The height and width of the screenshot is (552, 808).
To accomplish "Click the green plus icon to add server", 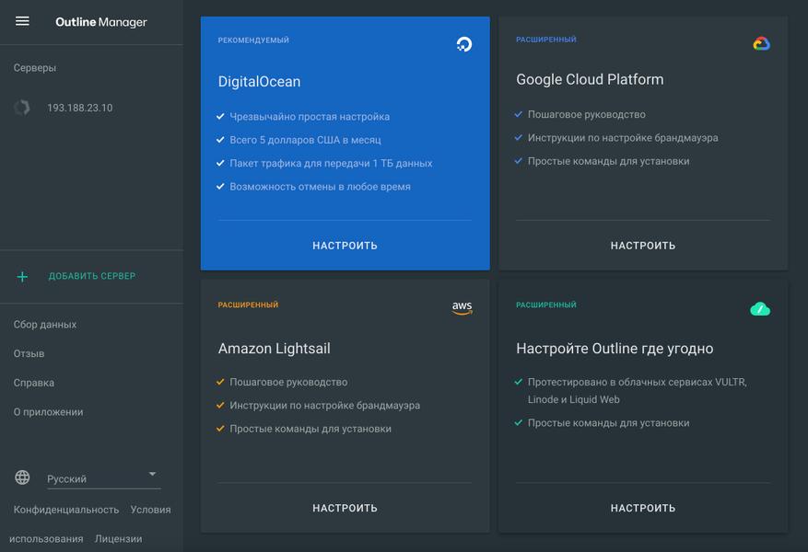I will tap(22, 277).
